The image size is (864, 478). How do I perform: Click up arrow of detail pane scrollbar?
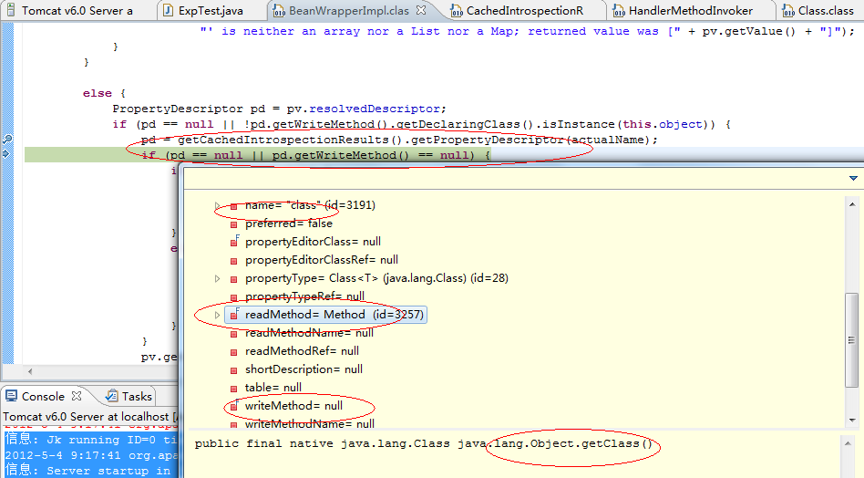point(848,443)
